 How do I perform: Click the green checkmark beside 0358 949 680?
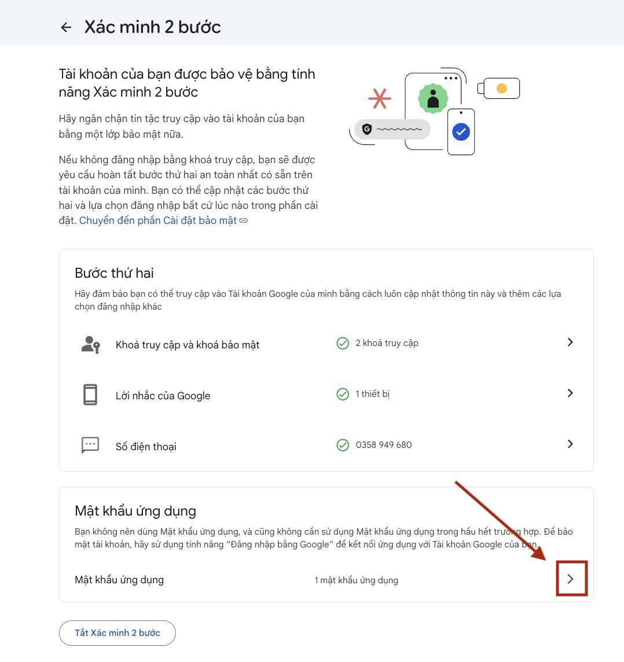pyautogui.click(x=342, y=444)
